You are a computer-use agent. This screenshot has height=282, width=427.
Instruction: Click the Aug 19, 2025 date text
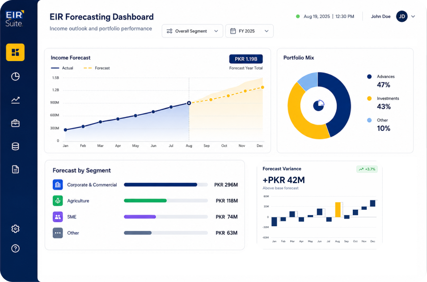pyautogui.click(x=317, y=17)
